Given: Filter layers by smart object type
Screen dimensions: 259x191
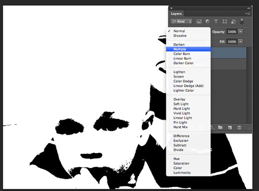Looking at the screenshot, I should click(233, 22).
